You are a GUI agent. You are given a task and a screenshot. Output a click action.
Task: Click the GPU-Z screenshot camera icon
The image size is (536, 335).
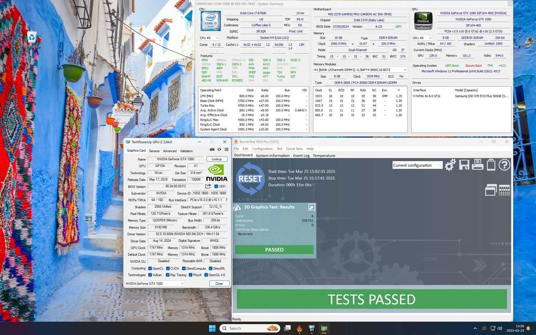212,150
